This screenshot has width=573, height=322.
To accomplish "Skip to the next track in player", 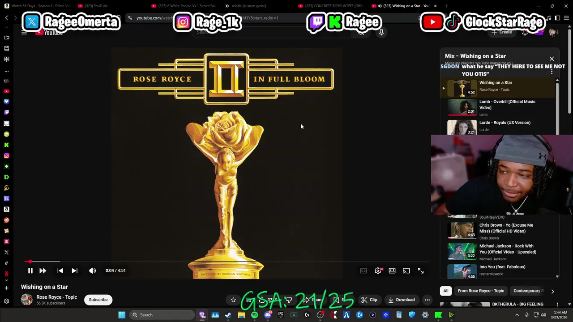I will click(74, 271).
